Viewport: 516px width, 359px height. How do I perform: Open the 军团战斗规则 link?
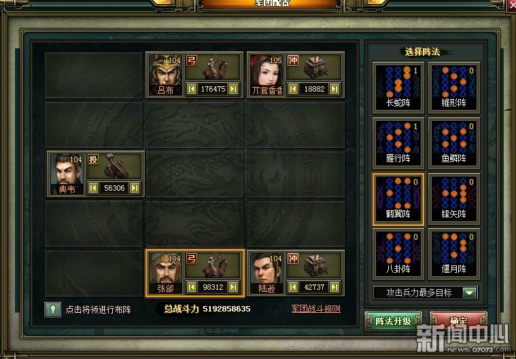[315, 309]
